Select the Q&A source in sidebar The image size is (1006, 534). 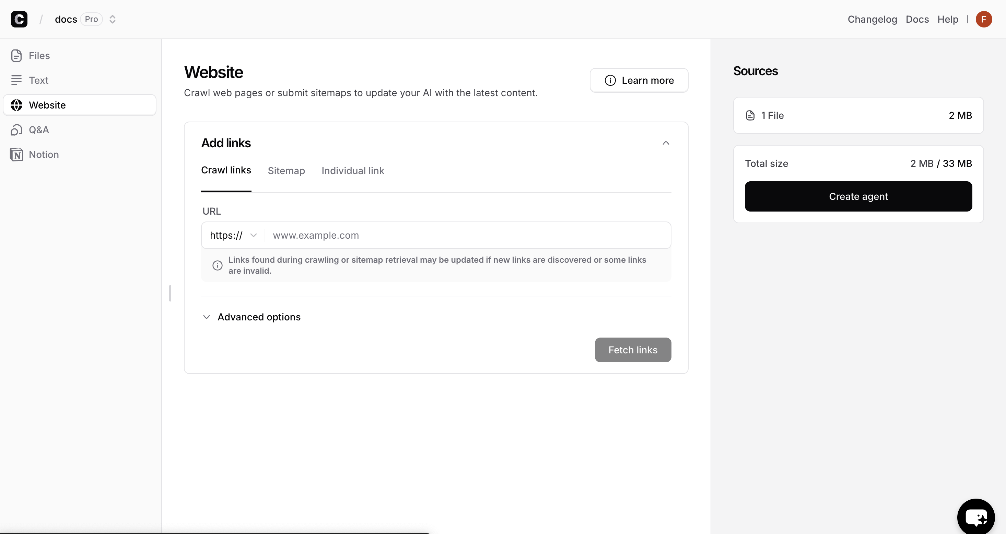(x=39, y=130)
